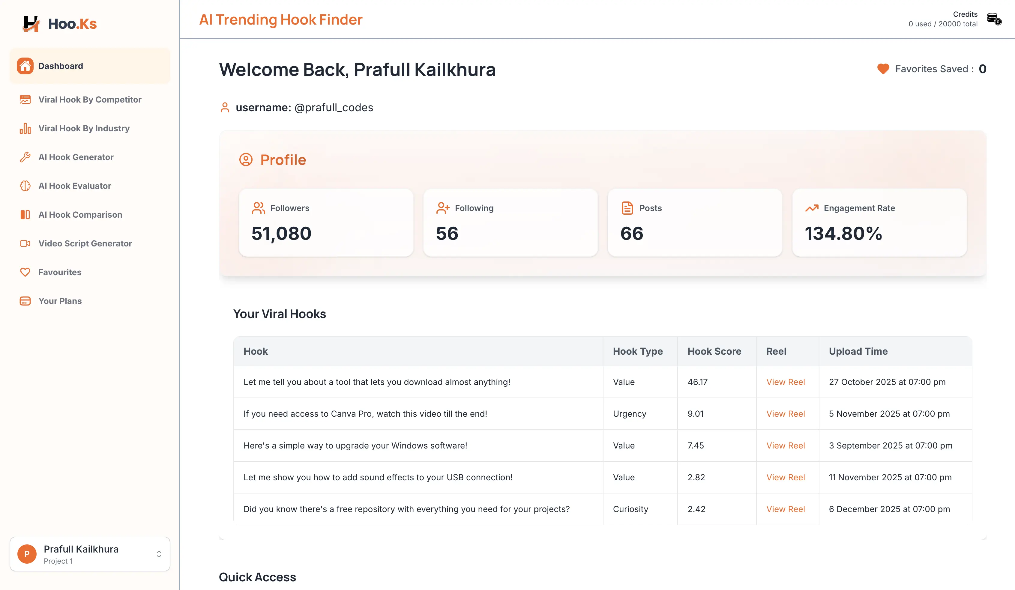Image resolution: width=1015 pixels, height=590 pixels.
Task: Open Viral Hook By Competitor page
Action: [x=90, y=100]
